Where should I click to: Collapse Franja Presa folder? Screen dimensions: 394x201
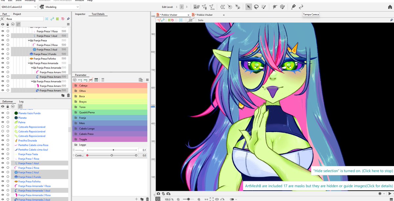[29, 40]
